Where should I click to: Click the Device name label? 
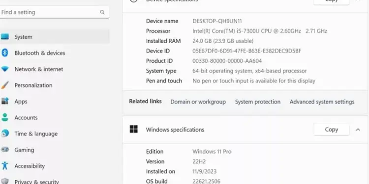click(x=162, y=21)
